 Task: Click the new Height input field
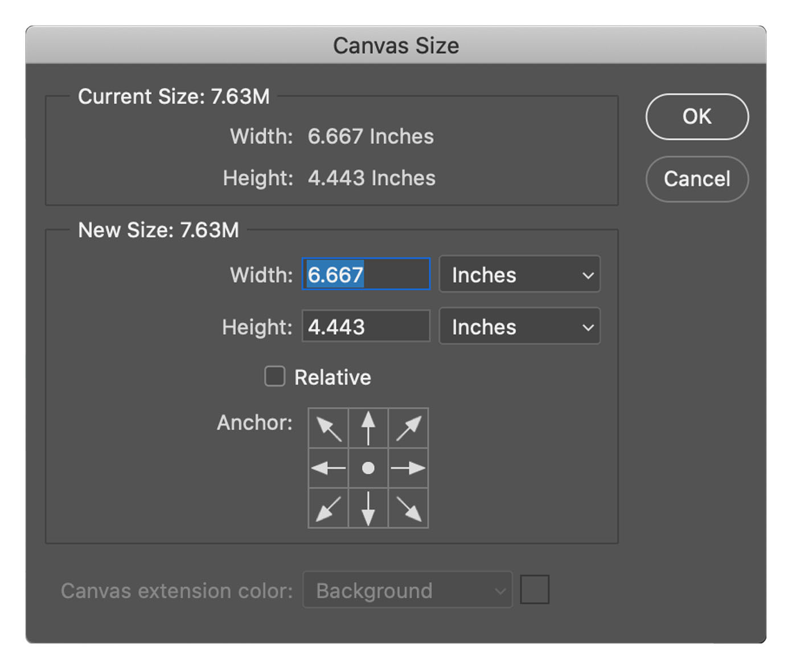point(366,326)
